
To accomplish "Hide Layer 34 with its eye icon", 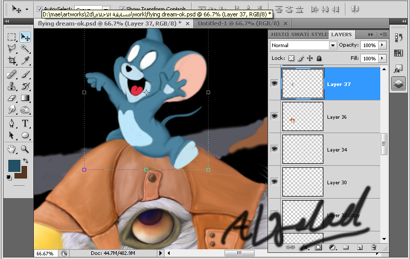I will coord(274,149).
